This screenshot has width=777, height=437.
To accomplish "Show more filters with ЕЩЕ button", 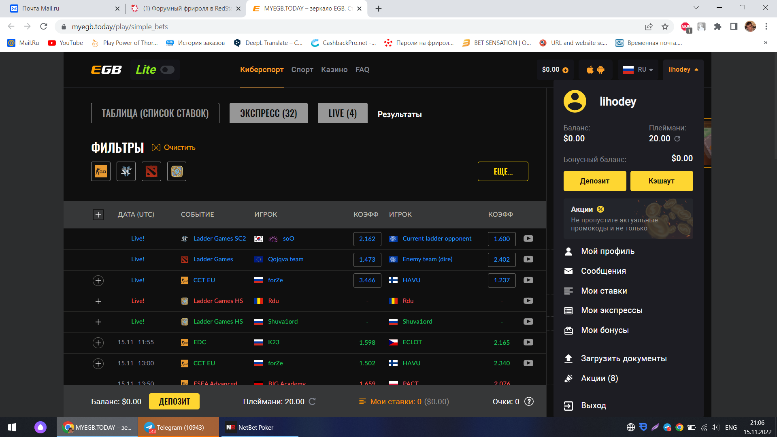I will (x=503, y=171).
